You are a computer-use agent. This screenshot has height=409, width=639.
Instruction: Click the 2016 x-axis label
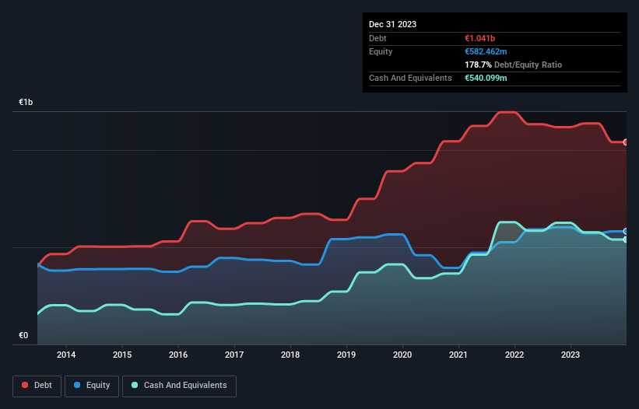pyautogui.click(x=178, y=355)
